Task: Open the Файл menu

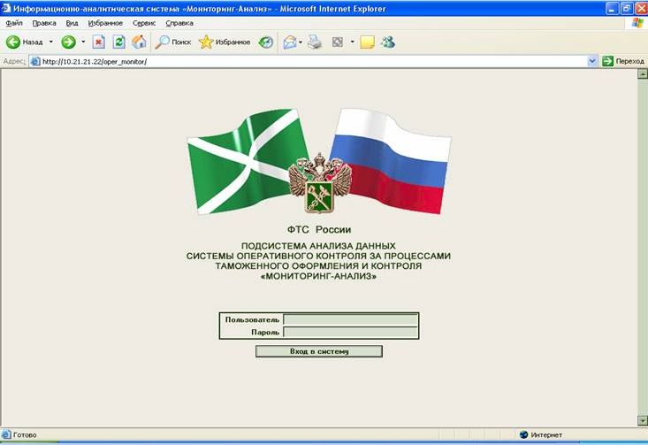Action: [14, 23]
